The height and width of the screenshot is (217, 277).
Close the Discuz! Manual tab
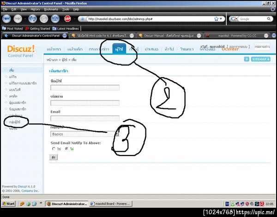click(199, 36)
